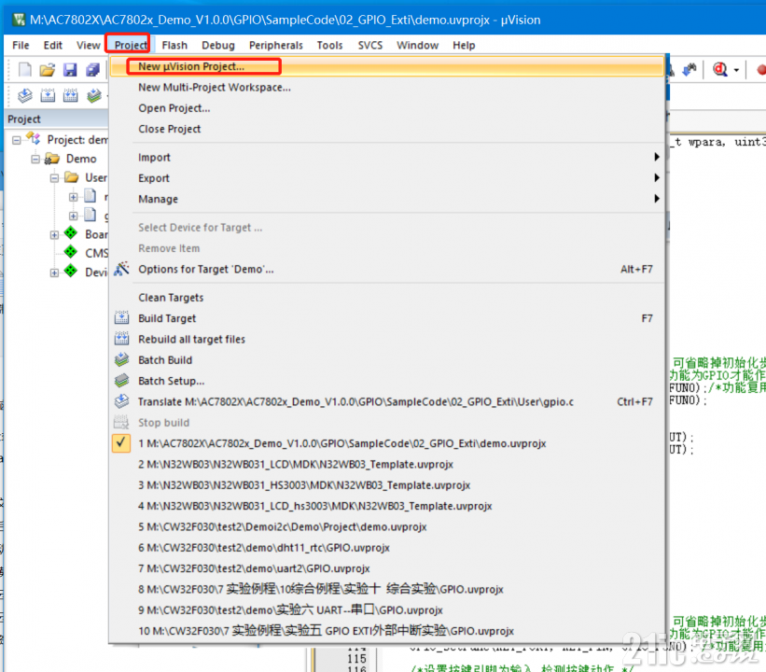
Task: Collapse the Demo target node
Action: point(35,160)
